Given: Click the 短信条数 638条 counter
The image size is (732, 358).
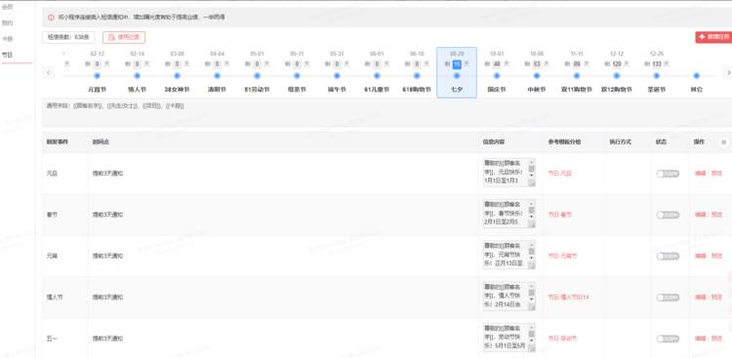Looking at the screenshot, I should pyautogui.click(x=68, y=37).
